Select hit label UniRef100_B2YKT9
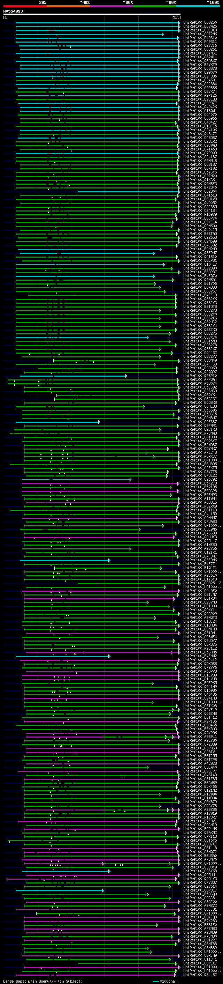Screen dimensions: 223x984 [x=200, y=65]
